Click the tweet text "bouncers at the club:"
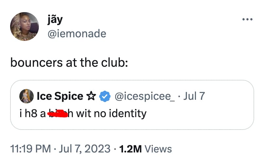Image resolution: width=263 pixels, height=159 pixels. [x=69, y=62]
